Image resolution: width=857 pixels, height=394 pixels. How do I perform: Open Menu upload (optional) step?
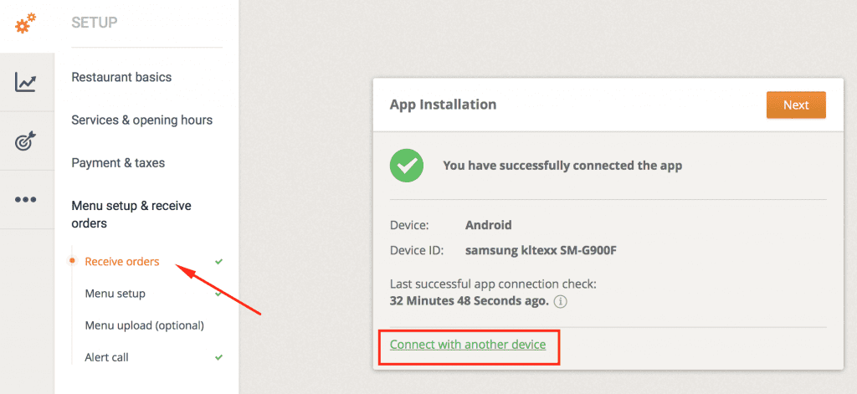coord(144,325)
